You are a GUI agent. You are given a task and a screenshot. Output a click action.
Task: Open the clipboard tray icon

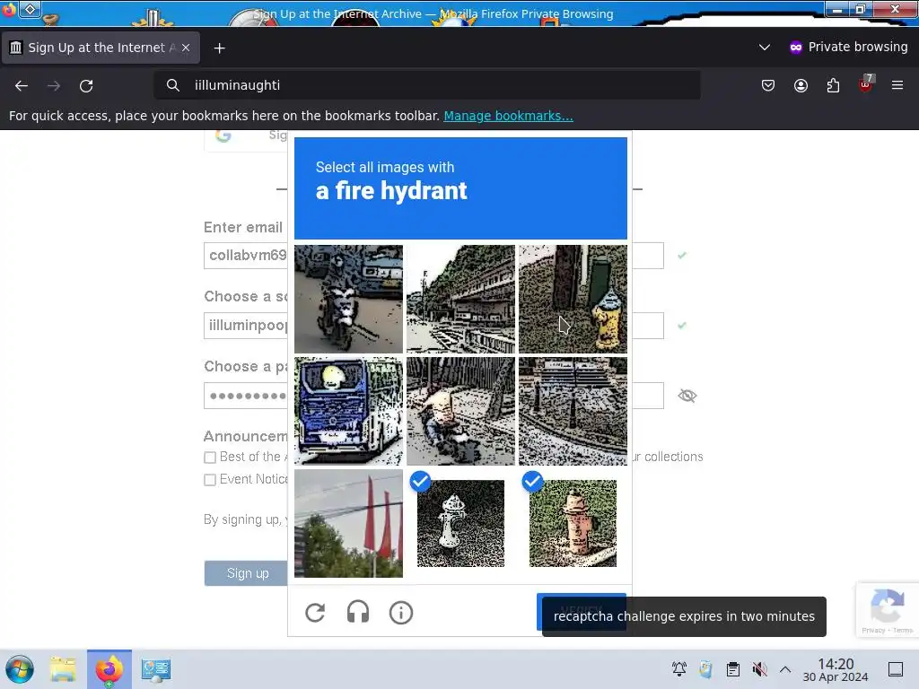[x=732, y=669]
